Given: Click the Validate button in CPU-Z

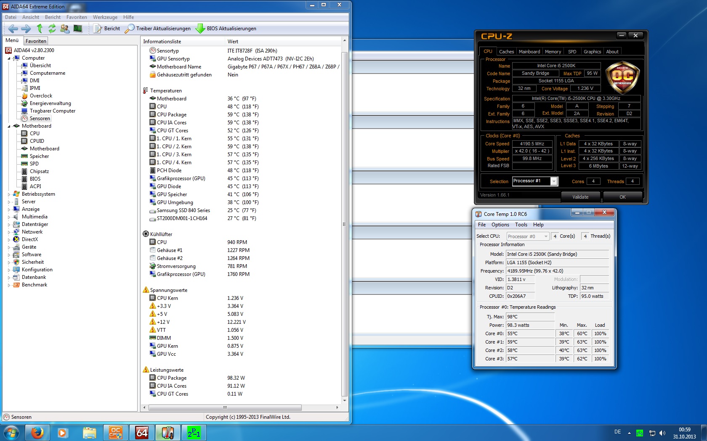Looking at the screenshot, I should tap(580, 197).
